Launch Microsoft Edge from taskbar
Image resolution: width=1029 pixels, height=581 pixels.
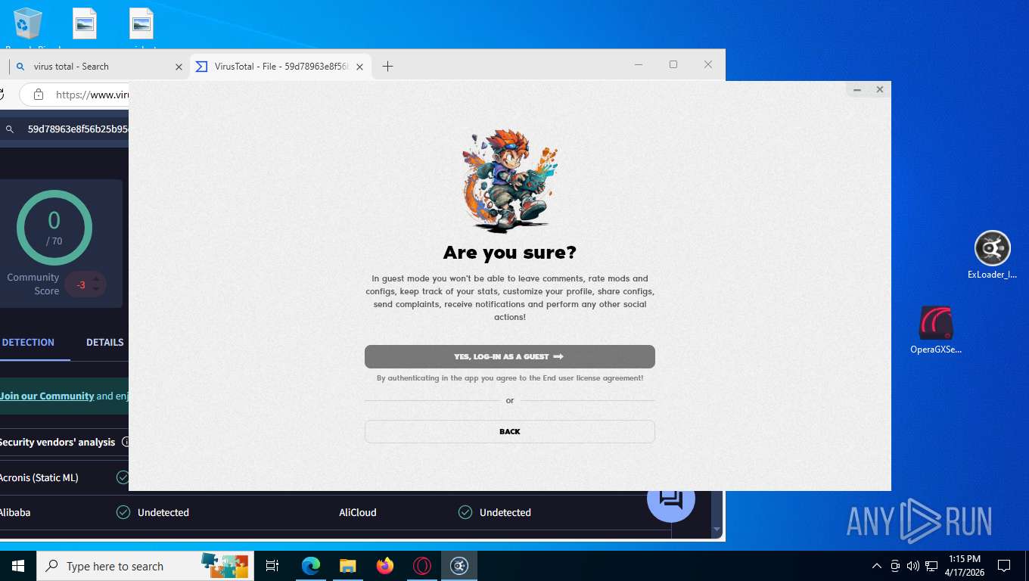[x=310, y=566]
